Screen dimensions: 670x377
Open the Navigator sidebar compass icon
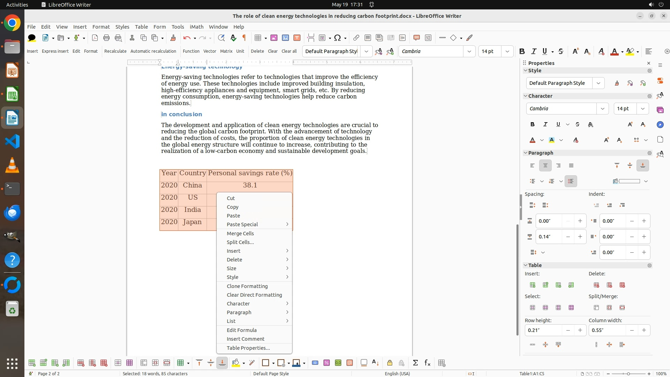pyautogui.click(x=660, y=125)
